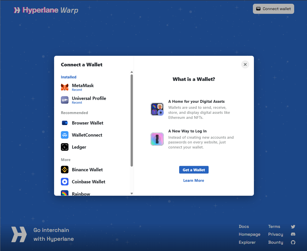This screenshot has height=251, width=307.
Task: Choose the Coinbase Wallet icon
Action: point(65,182)
